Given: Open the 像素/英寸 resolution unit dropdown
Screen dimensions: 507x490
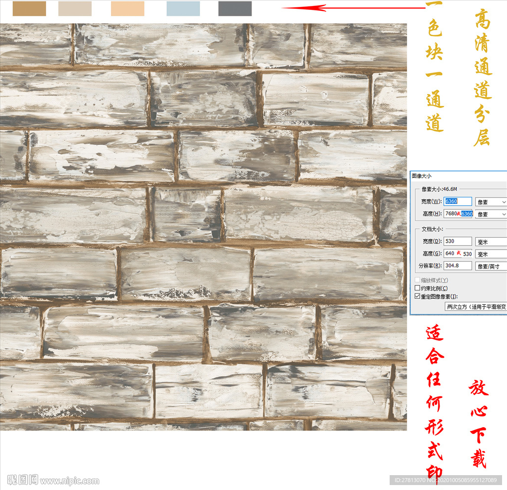Looking at the screenshot, I should (x=491, y=266).
